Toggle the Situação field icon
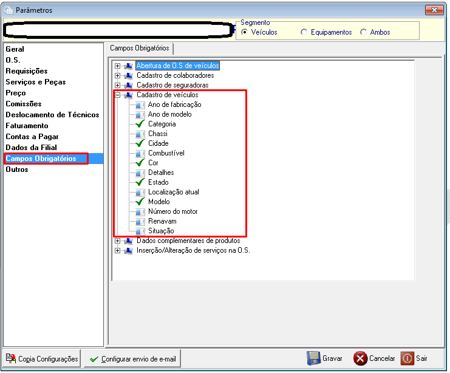Viewport: 450px width, 373px height. (140, 231)
